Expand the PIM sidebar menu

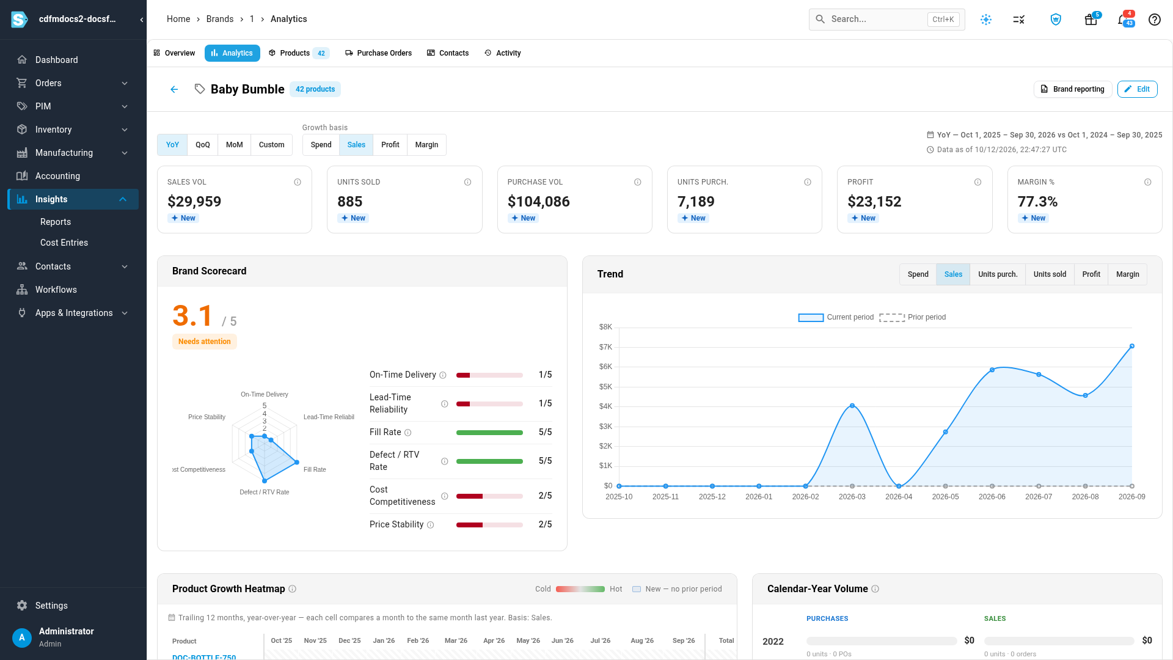[73, 106]
